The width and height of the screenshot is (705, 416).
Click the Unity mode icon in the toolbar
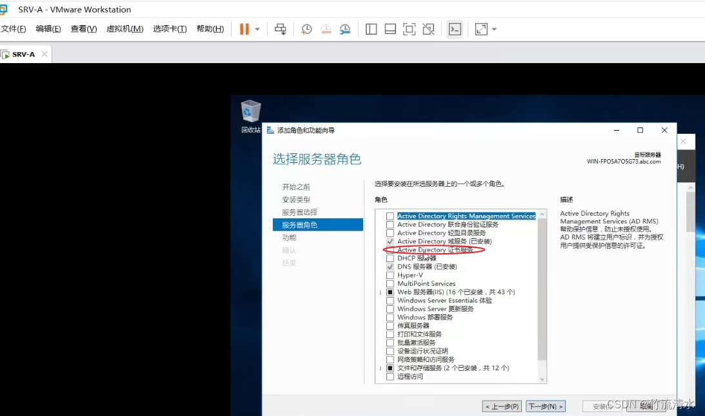(428, 29)
